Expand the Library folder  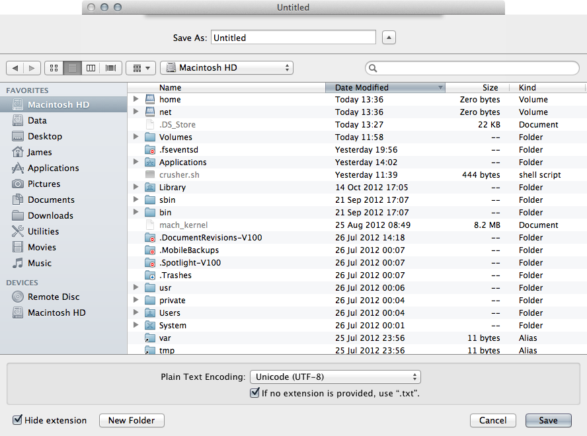point(136,187)
